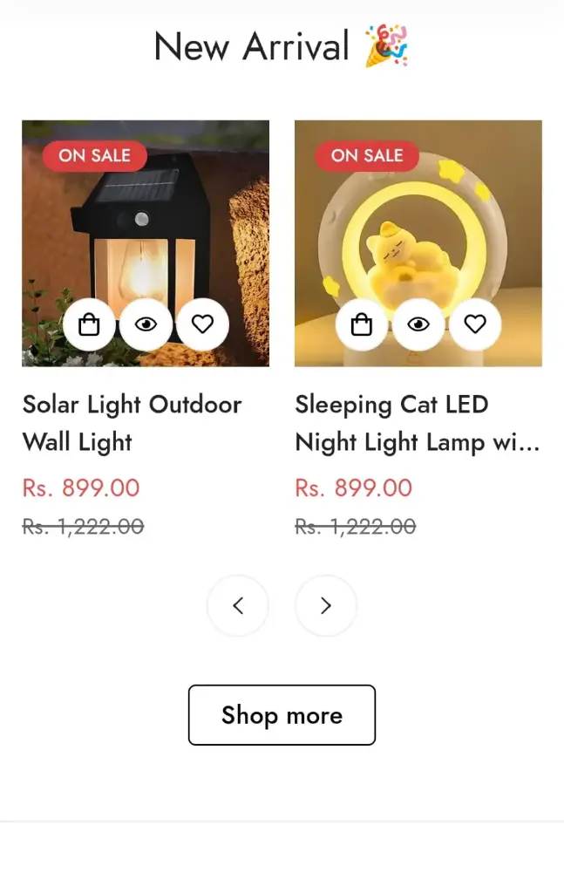Add Solar Light to shopping bag

[x=89, y=325]
